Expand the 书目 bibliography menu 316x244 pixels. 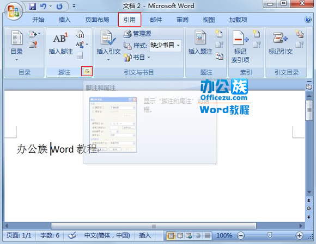[137, 58]
